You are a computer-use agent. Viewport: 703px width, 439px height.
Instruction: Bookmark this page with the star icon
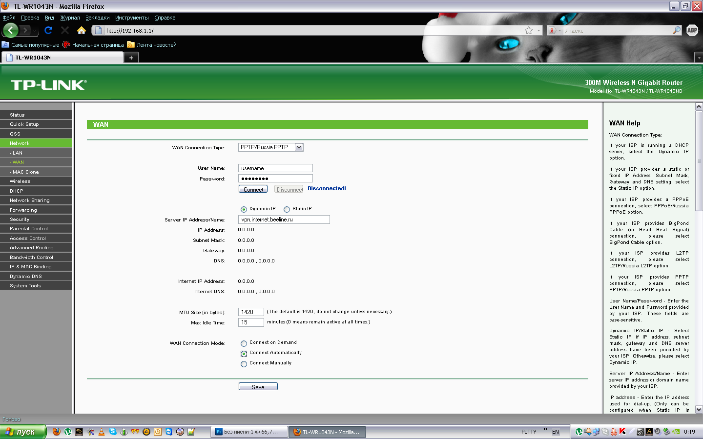point(529,30)
